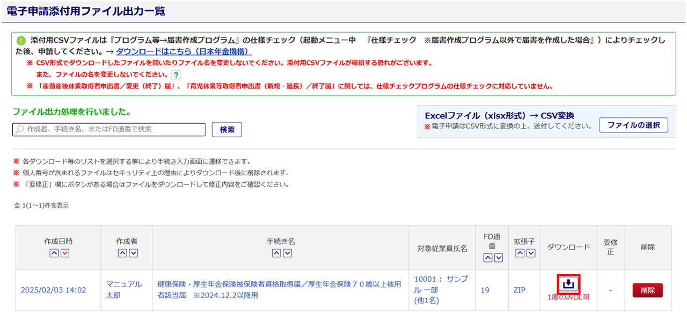This screenshot has height=314, width=687.
Task: Click the Excelファイル（xlsx形式）→CSV変換 heading
Action: [500, 116]
